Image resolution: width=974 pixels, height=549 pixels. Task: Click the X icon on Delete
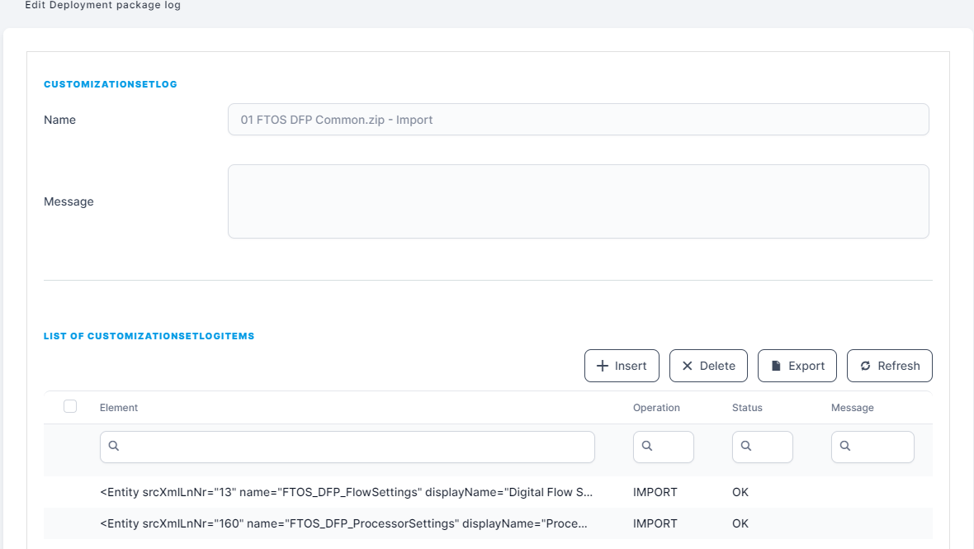[688, 366]
